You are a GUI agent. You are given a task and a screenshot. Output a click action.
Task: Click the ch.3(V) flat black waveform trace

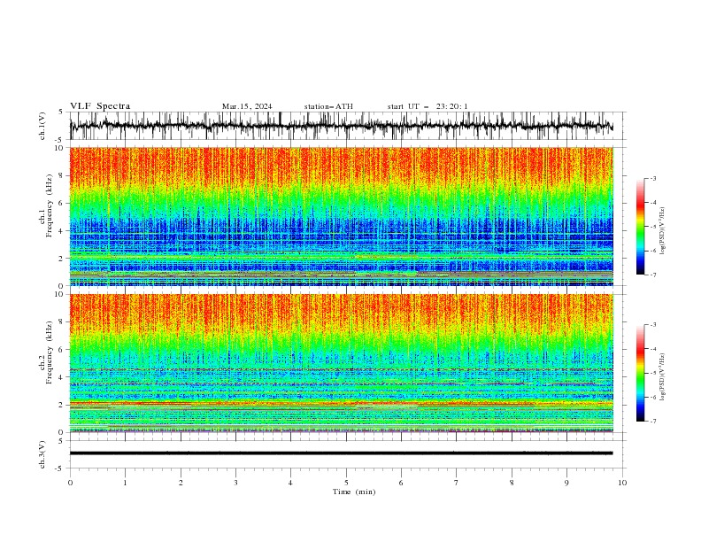point(341,453)
